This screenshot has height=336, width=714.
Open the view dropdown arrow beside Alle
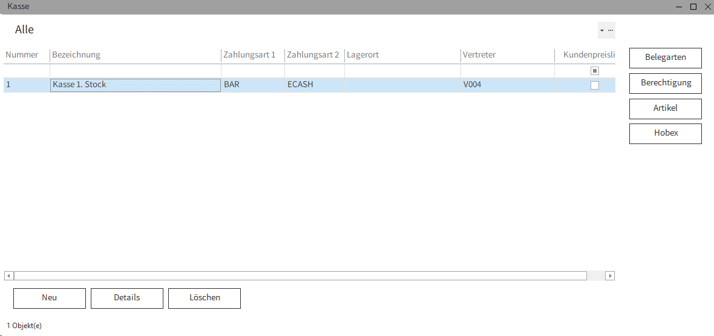point(601,30)
